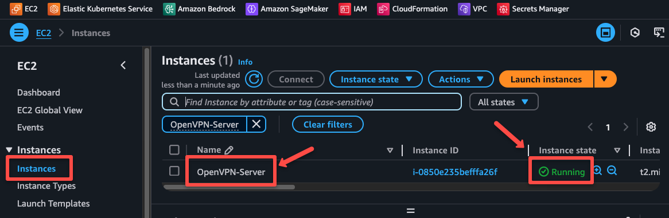Click the hexagon icon in the top right
669x218 pixels.
(x=635, y=33)
